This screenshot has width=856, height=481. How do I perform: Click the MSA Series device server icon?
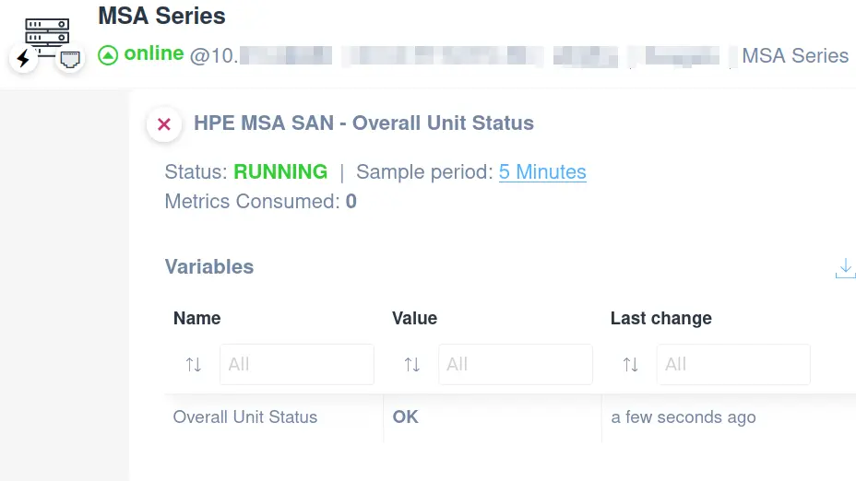[x=47, y=36]
